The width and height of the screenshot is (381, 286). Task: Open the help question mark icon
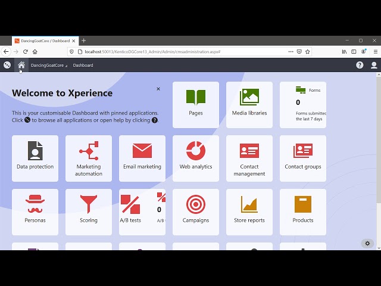[x=360, y=65]
